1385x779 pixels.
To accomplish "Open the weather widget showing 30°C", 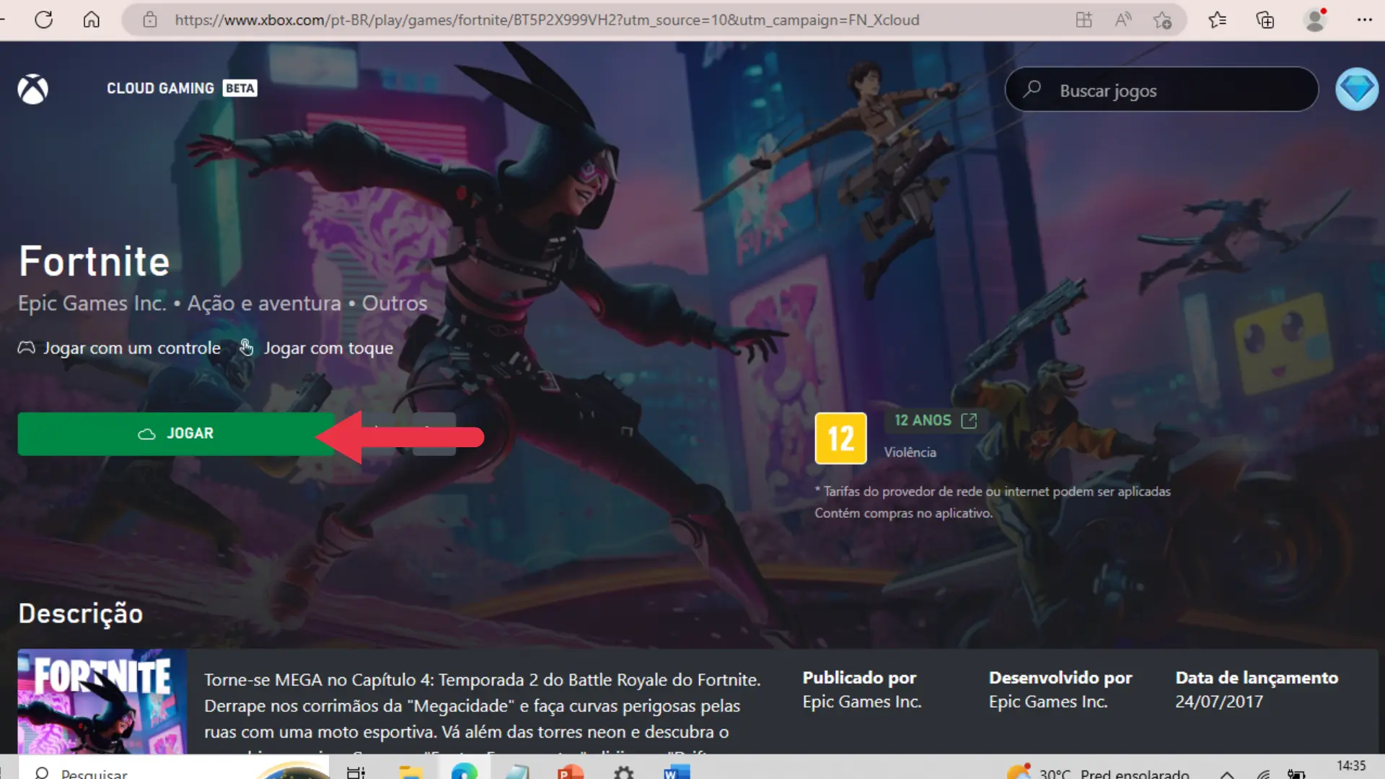I will pyautogui.click(x=1098, y=772).
